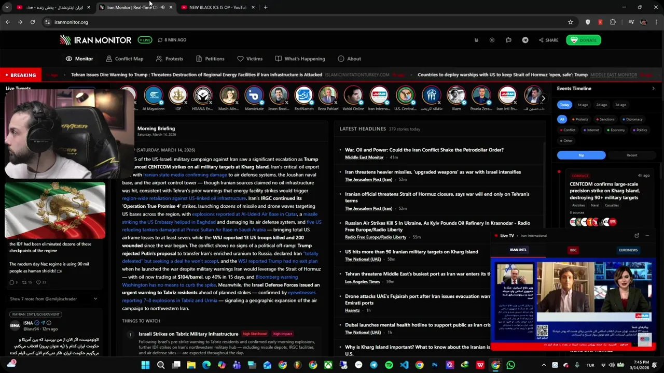Minimize the Live TV widget
Image resolution: width=664 pixels, height=373 pixels.
pos(647,236)
